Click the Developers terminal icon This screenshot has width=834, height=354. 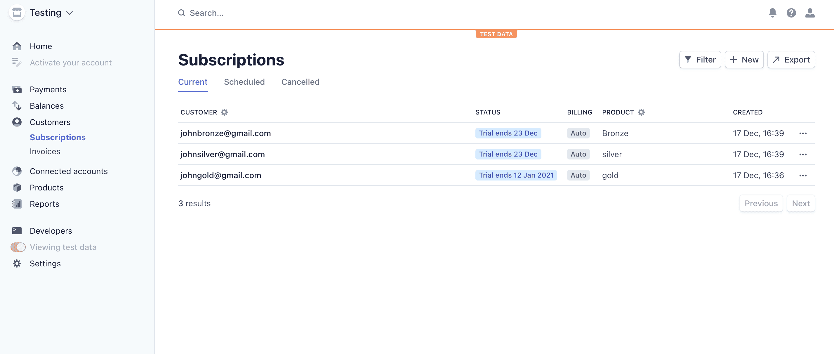pyautogui.click(x=17, y=231)
